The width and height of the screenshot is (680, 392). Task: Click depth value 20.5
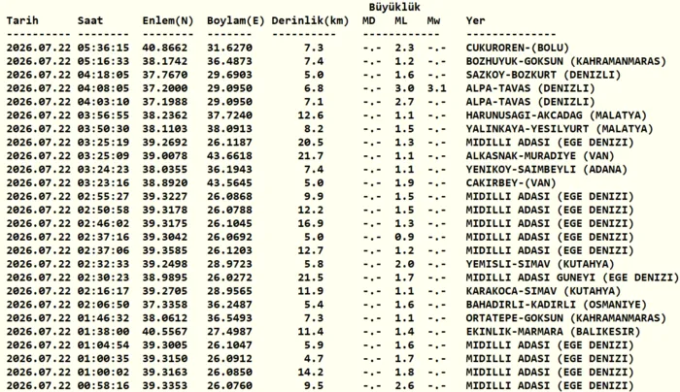311,143
